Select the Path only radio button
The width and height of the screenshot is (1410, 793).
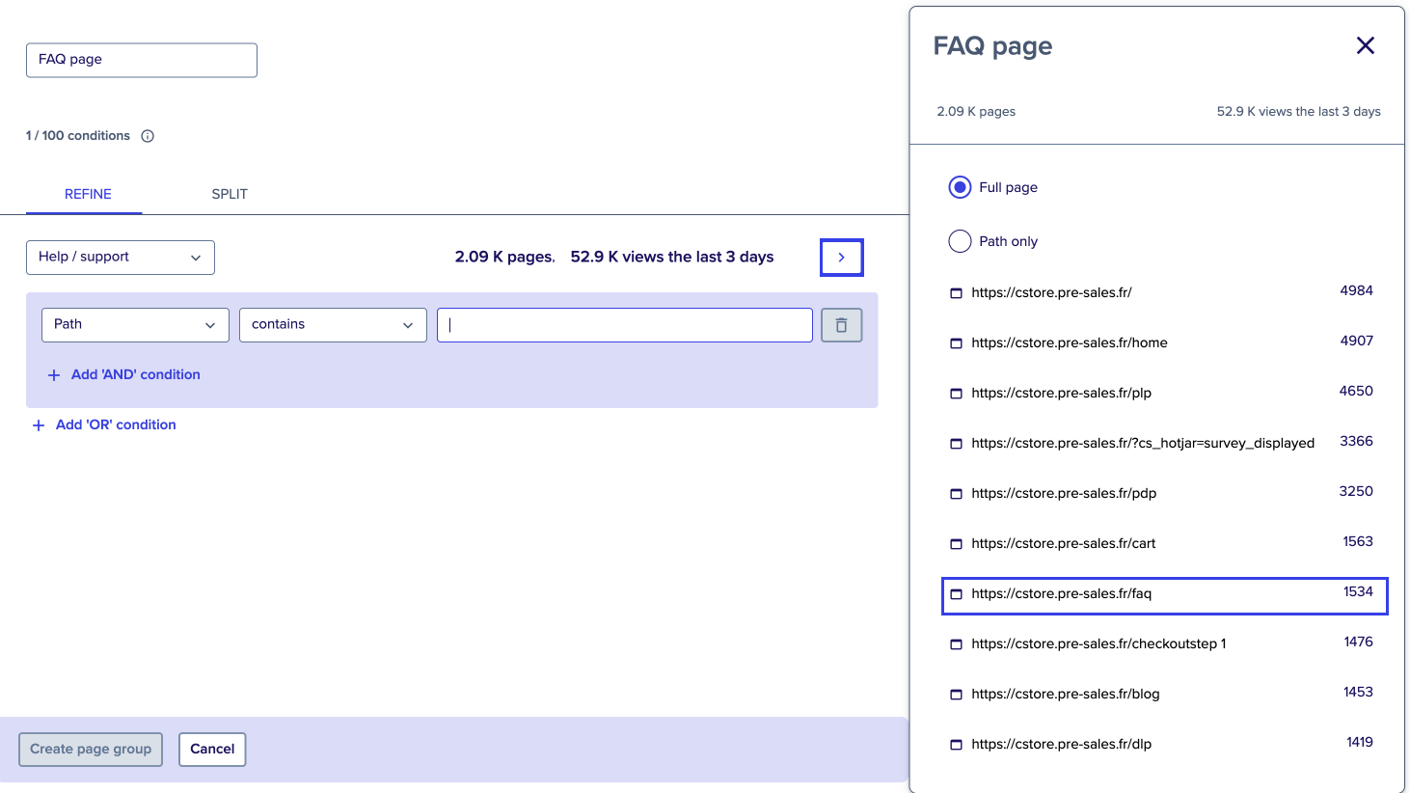click(x=960, y=241)
